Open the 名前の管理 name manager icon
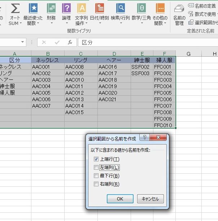Viewport: 218px width, 221px height. (x=179, y=8)
